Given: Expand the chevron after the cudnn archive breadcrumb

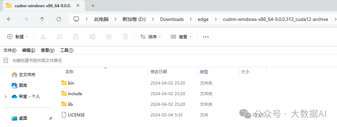Looking at the screenshot, I should (x=335, y=19).
